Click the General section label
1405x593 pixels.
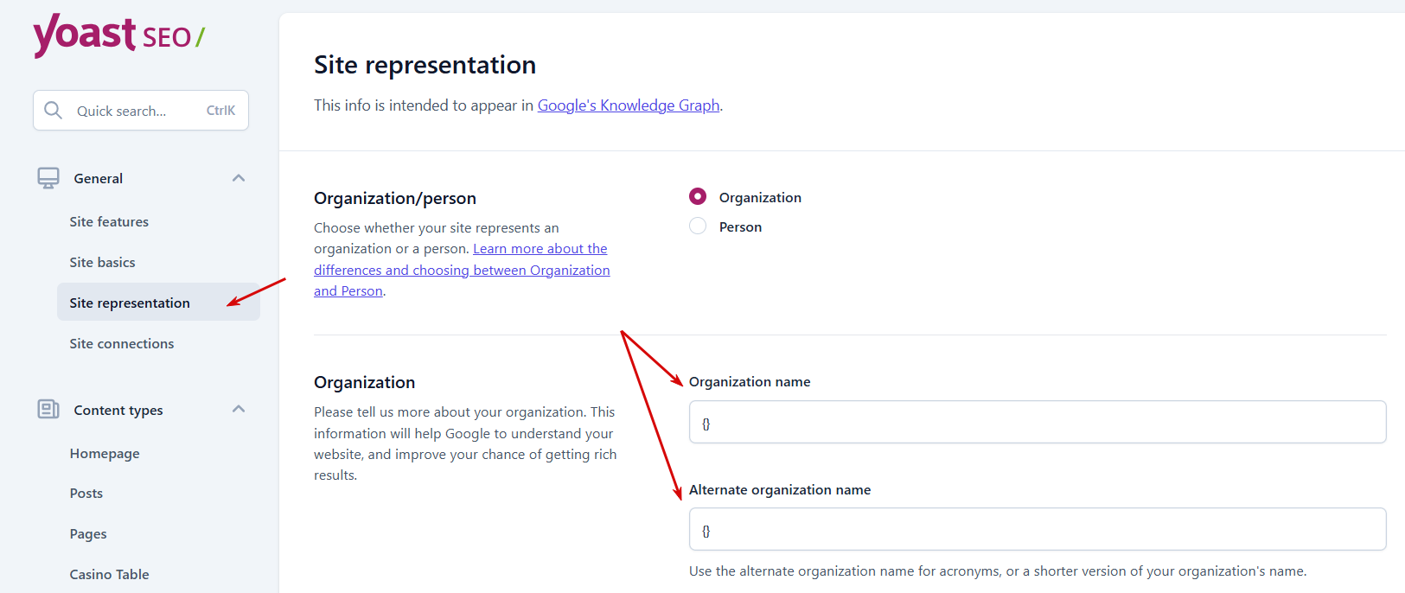click(99, 179)
